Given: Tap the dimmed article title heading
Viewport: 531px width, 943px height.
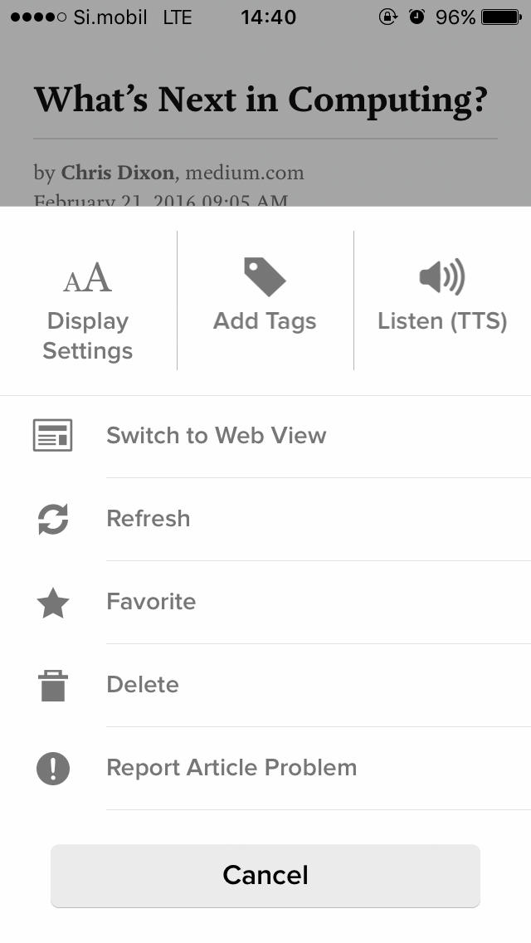Looking at the screenshot, I should tap(260, 100).
